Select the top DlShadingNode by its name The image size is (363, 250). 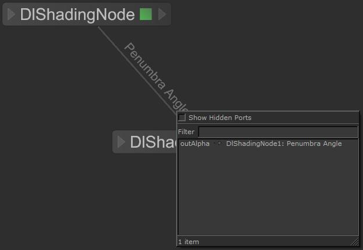coord(77,15)
